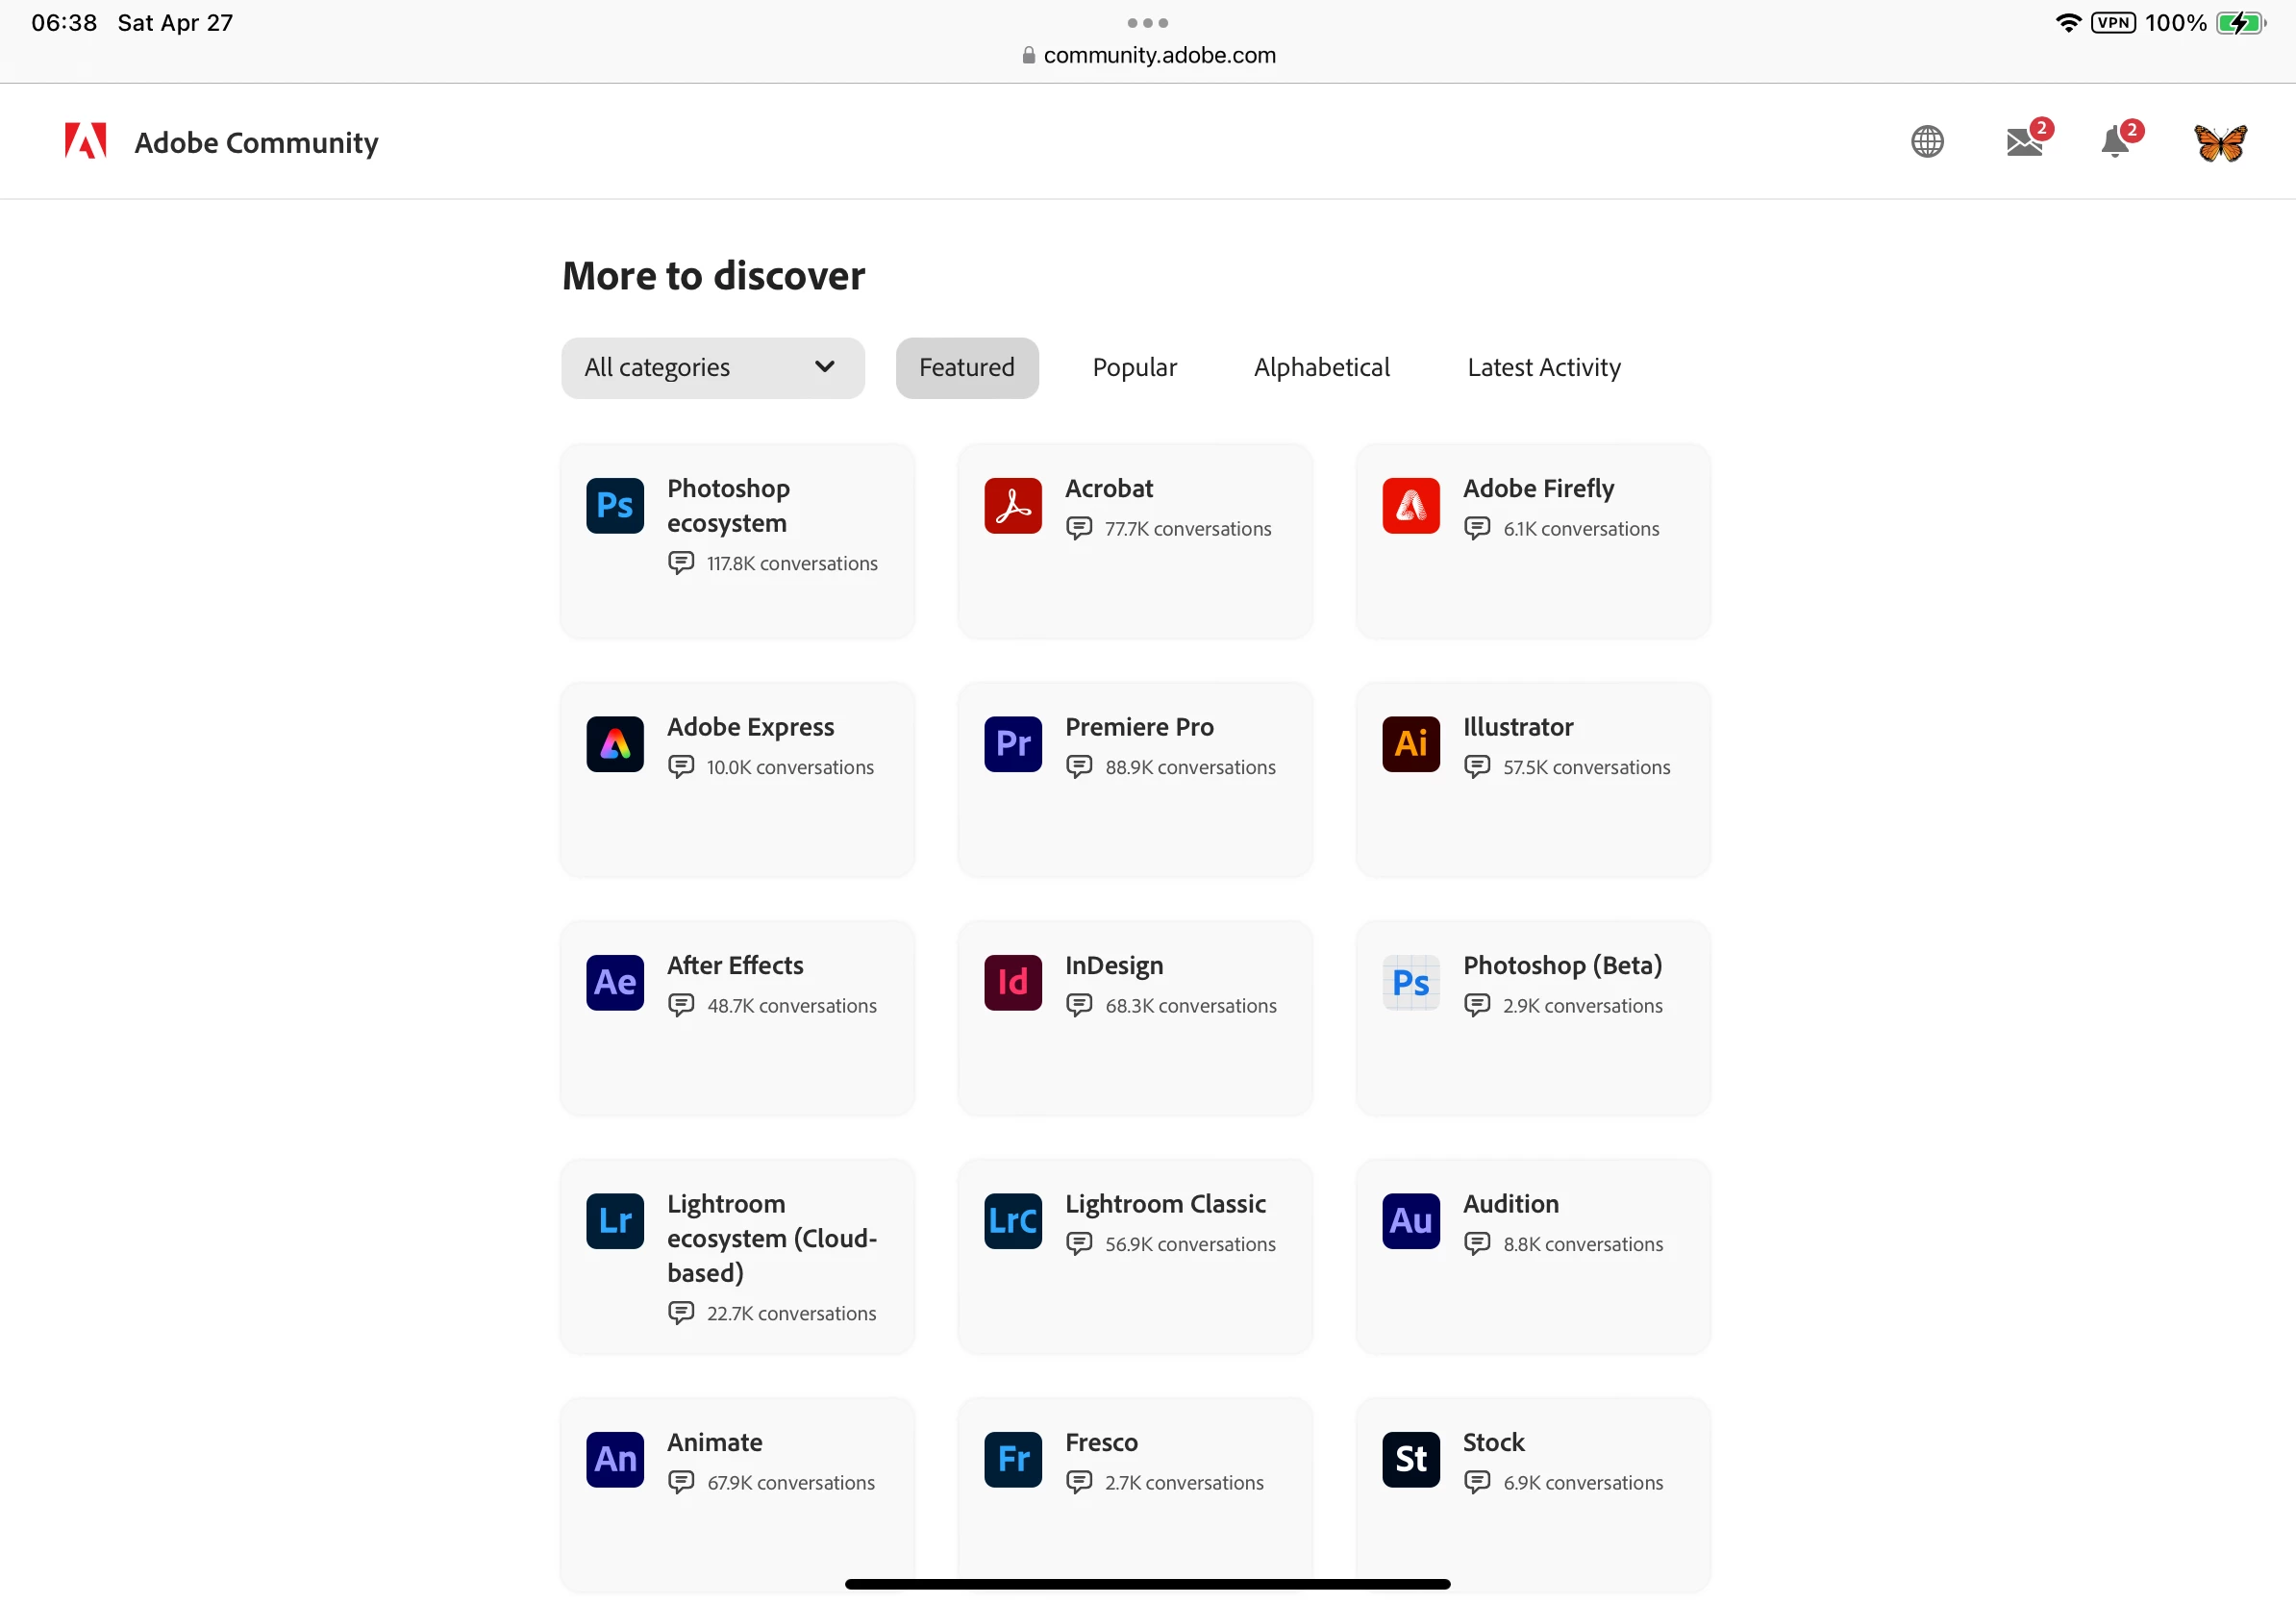
Task: Click the Photoshop ecosystem Ps icon
Action: pos(614,506)
